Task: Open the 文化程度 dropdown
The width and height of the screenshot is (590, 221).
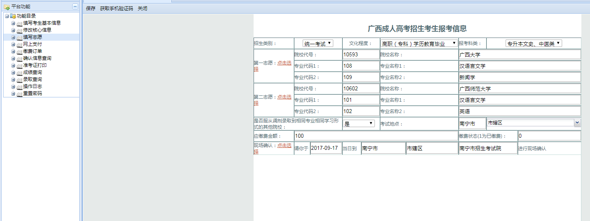Action: [419, 43]
